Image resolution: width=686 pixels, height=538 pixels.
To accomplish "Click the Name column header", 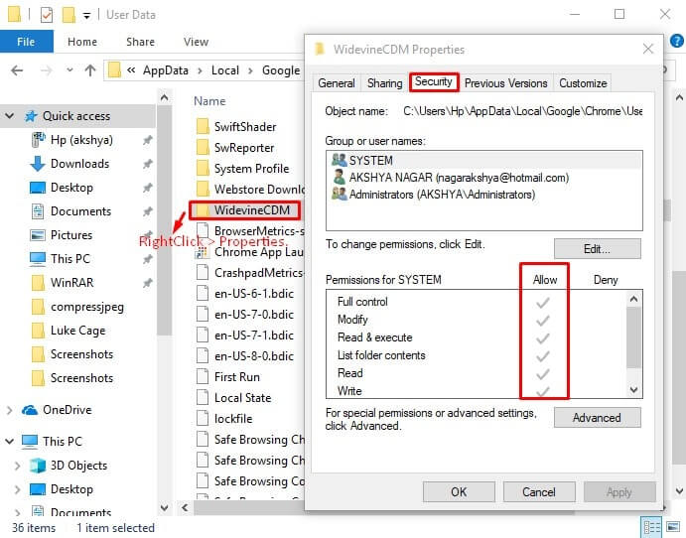I will pyautogui.click(x=209, y=101).
